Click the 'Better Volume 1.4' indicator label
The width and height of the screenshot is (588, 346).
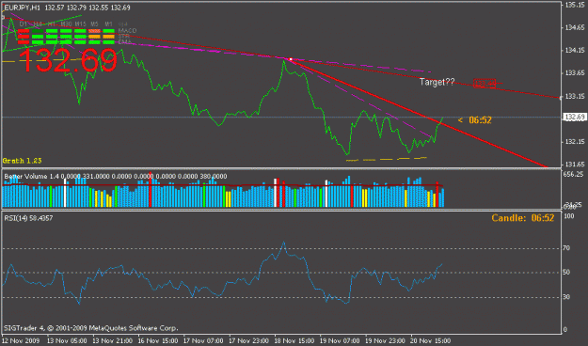[31, 176]
